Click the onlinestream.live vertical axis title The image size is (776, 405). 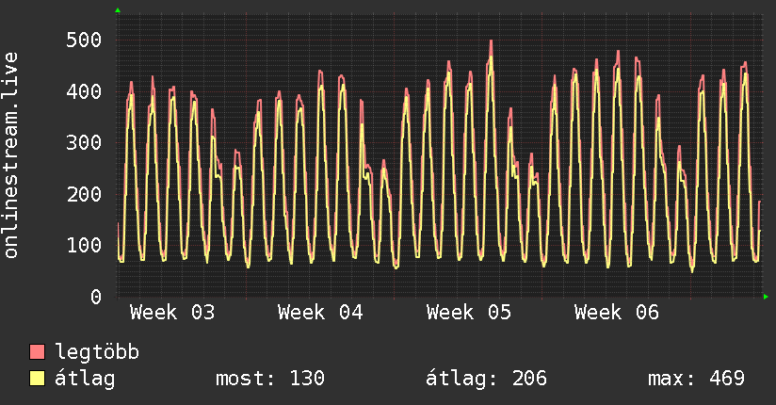[12, 154]
